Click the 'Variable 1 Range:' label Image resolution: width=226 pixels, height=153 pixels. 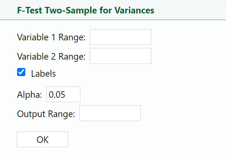(51, 37)
